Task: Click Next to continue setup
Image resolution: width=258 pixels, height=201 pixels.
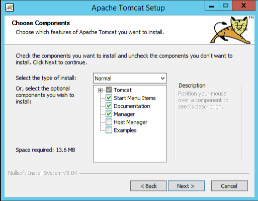Action: click(186, 186)
